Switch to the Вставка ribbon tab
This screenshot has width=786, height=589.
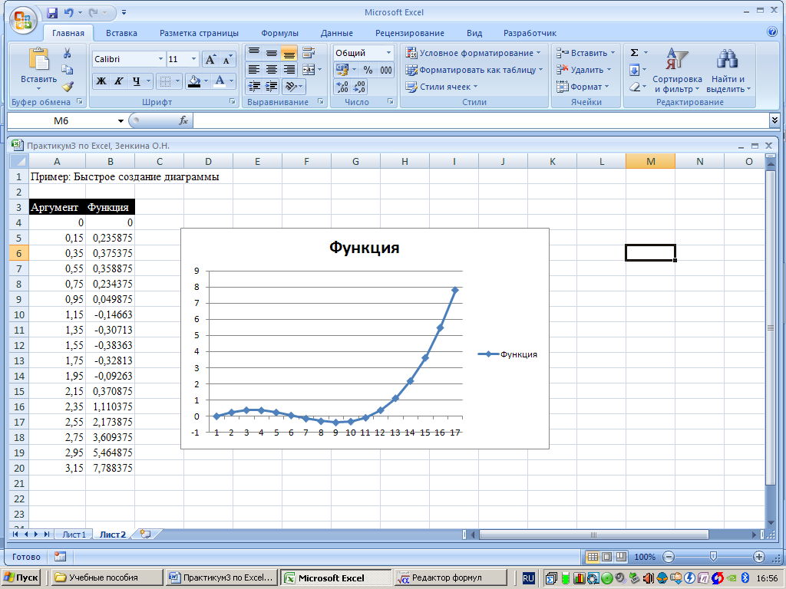pos(121,33)
